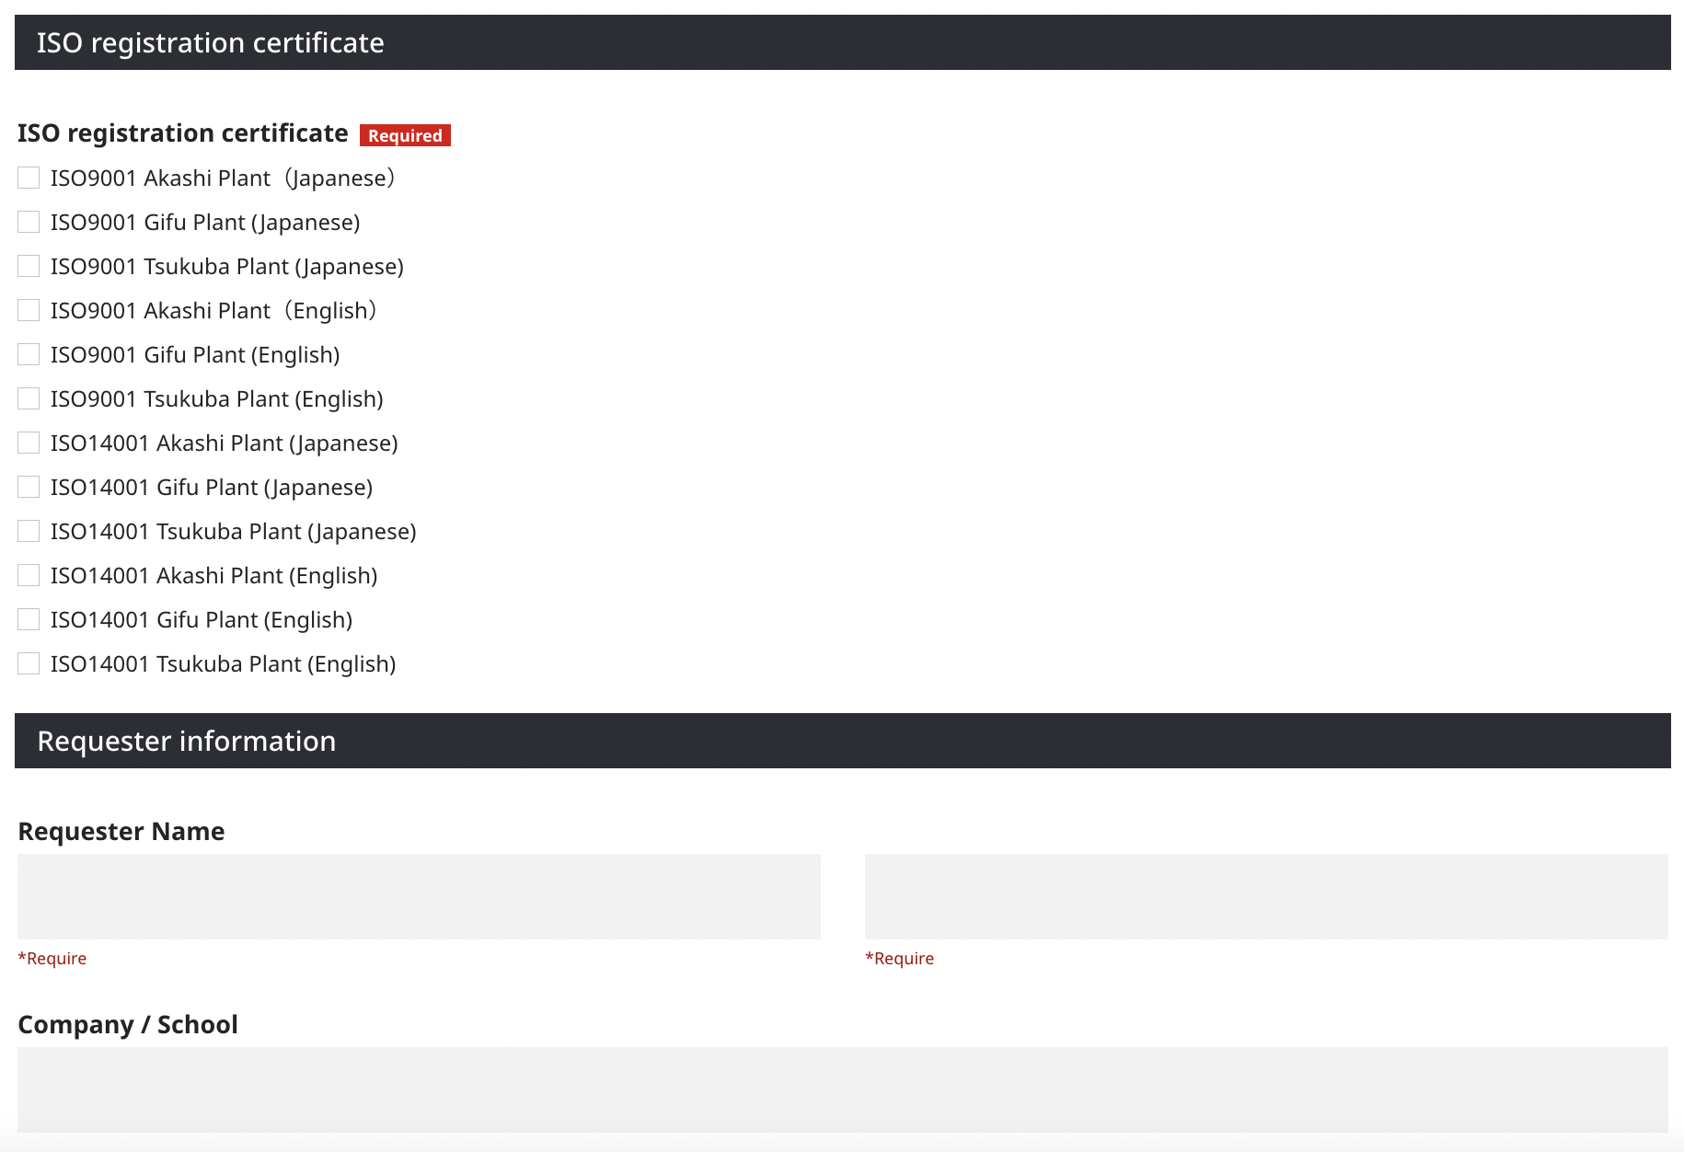Select ISO9001 Gifu Plant (Japanese) checkbox
This screenshot has width=1684, height=1152.
pyautogui.click(x=28, y=221)
